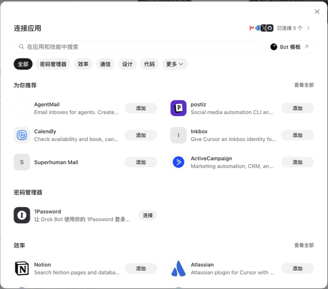
Task: Switch to the 通信 category tab
Action: pos(105,64)
